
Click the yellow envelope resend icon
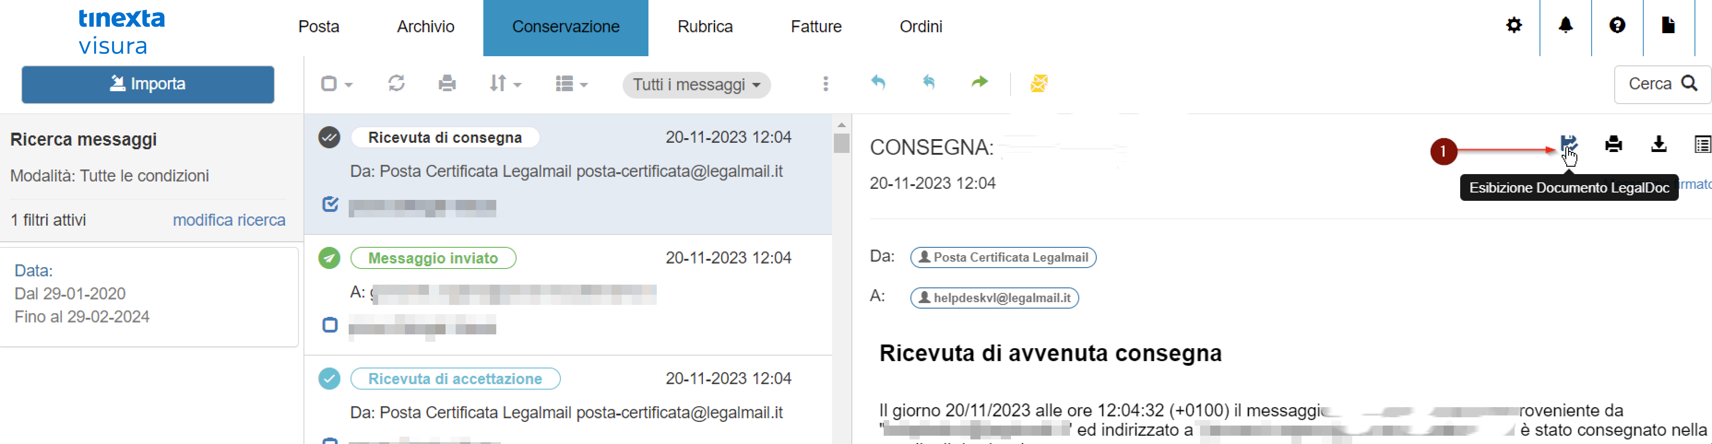coord(1039,84)
